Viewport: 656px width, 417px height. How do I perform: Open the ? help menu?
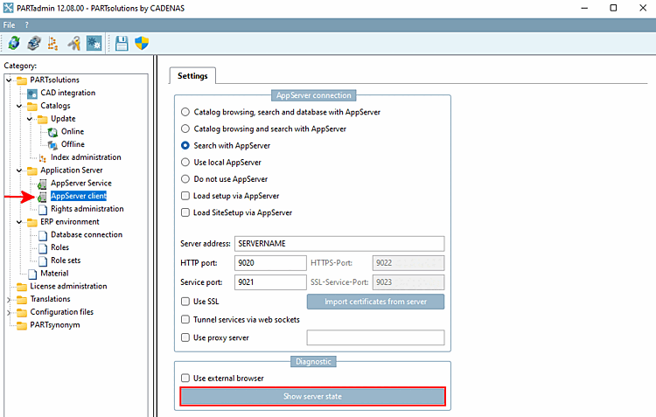pos(27,25)
